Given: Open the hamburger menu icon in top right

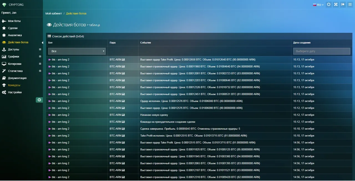Looking at the screenshot, I should 350,4.
